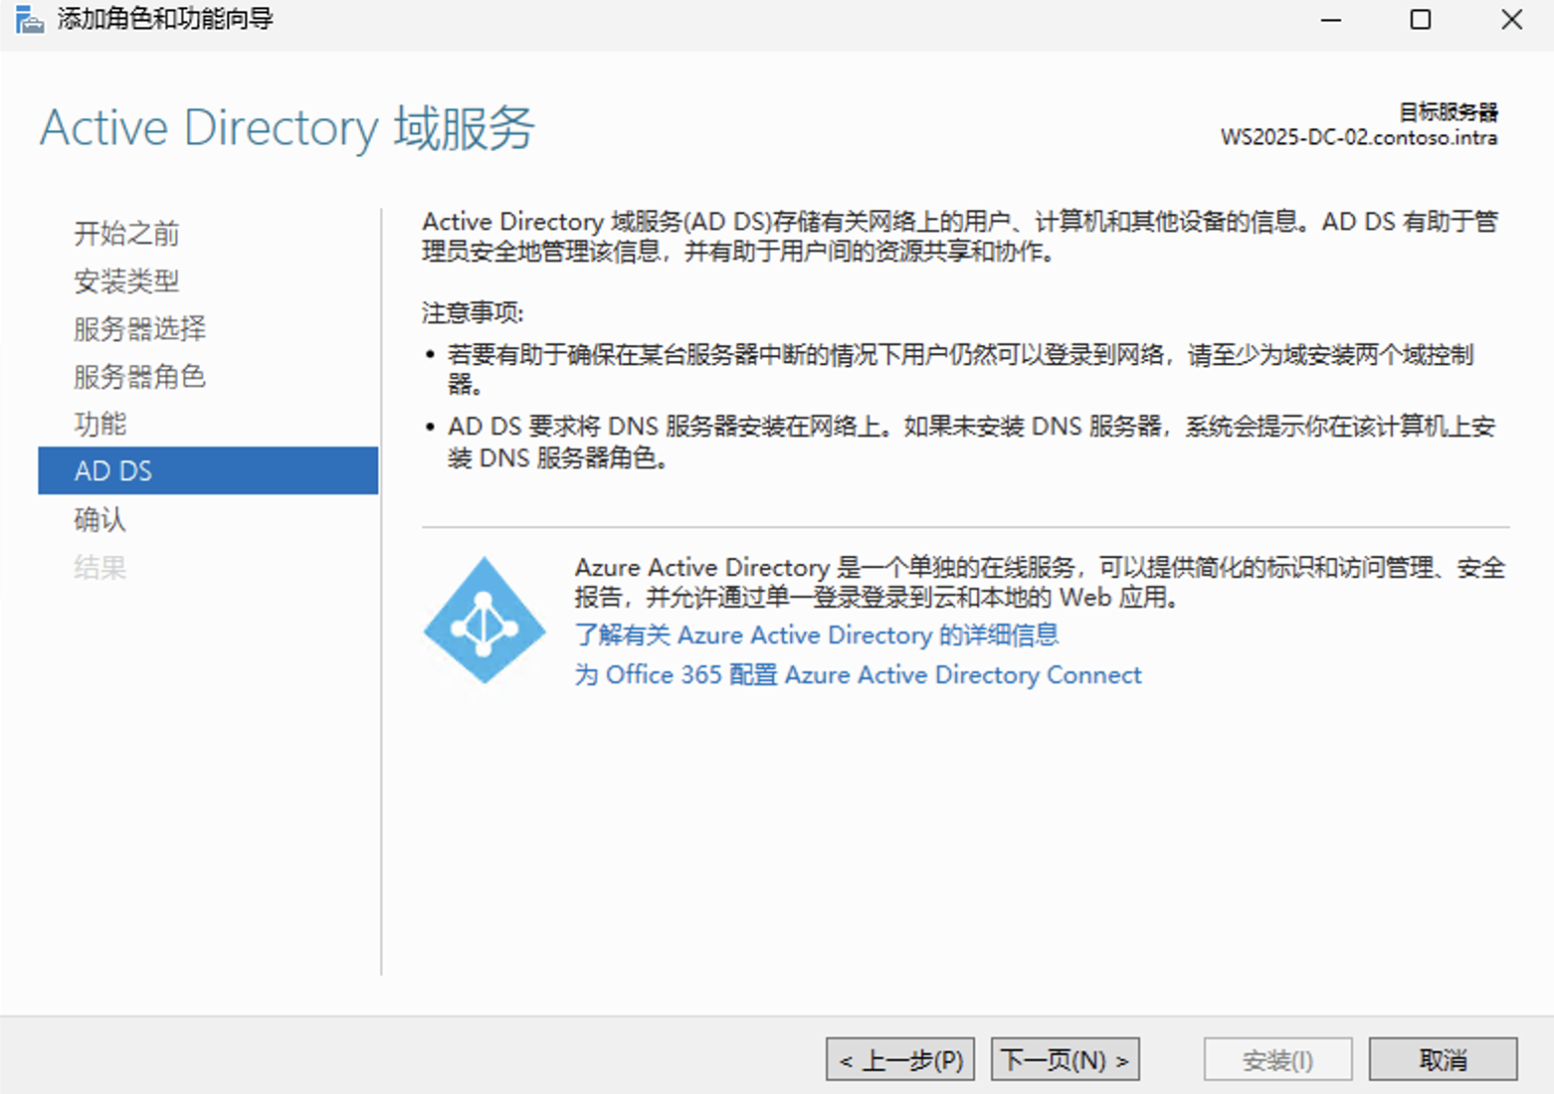Click server name WS2025-DC-02.contoso.intra

click(x=1359, y=137)
